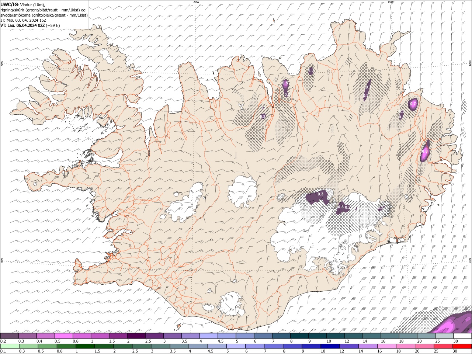Click the upper legend label '4.5'
The height and width of the screenshot is (354, 472).
coord(221,341)
